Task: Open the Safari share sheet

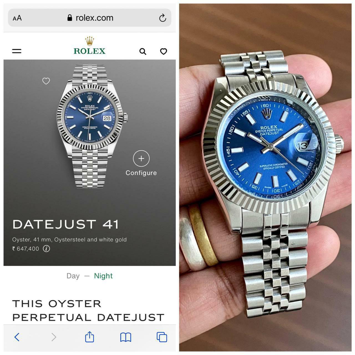Action: [x=90, y=337]
